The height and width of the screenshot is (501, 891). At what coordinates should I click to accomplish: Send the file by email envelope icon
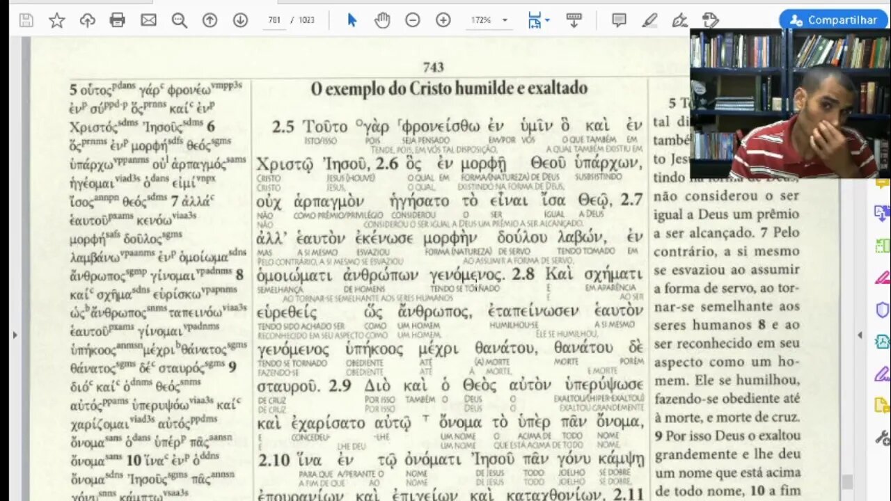(x=148, y=20)
